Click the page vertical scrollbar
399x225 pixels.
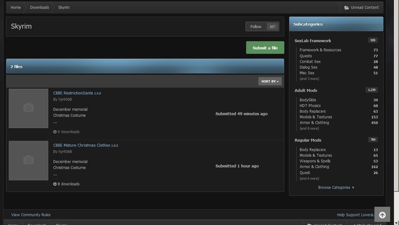396,97
